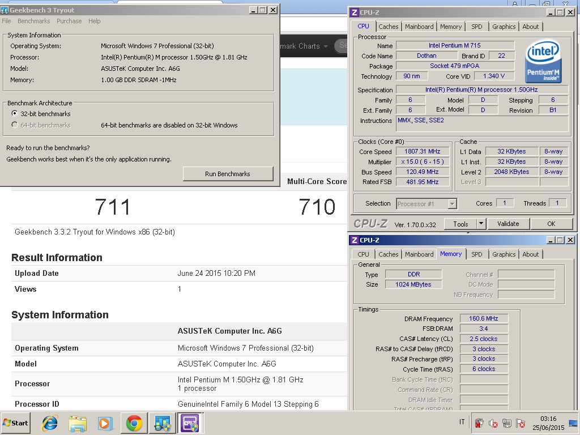Click DRAM Frequency value 160.6 MHz
580x435 pixels.
click(x=484, y=318)
